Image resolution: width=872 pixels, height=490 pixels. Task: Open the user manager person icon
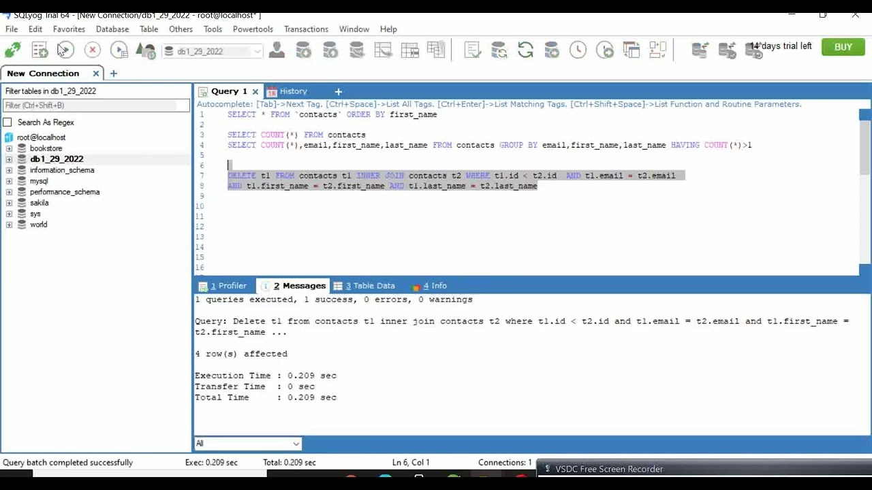click(277, 50)
